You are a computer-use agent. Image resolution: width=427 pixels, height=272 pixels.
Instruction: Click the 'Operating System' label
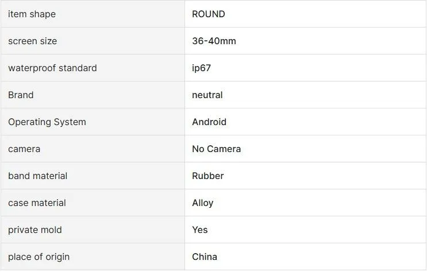pyautogui.click(x=47, y=122)
